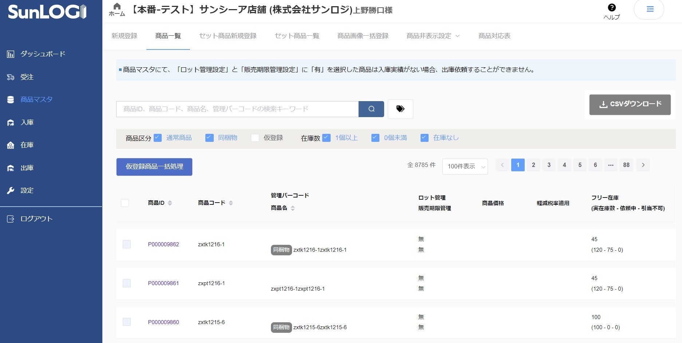Go to page 5

pyautogui.click(x=580, y=165)
